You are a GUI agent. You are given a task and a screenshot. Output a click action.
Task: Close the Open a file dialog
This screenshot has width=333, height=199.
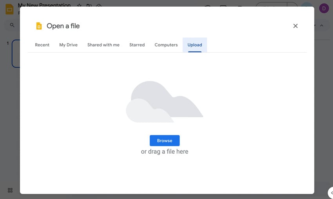pyautogui.click(x=295, y=26)
